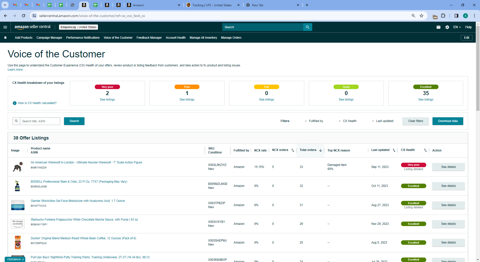Click the browser zoom magnifier icon in address bar
Screen dimensions: 480x262
pos(413,16)
